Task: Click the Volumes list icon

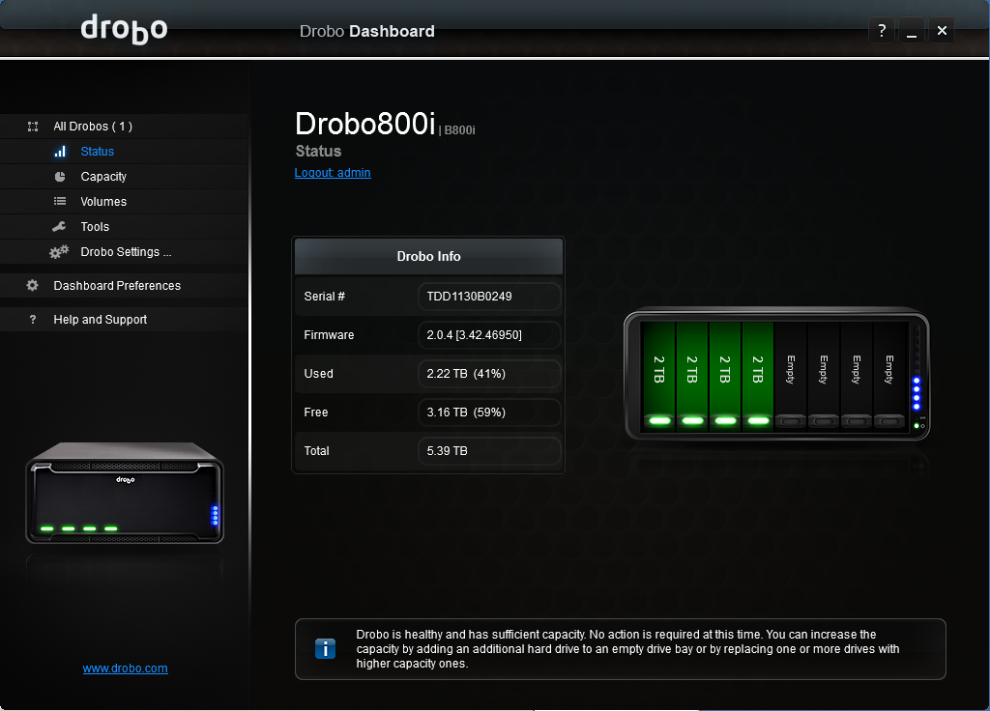Action: pos(60,202)
